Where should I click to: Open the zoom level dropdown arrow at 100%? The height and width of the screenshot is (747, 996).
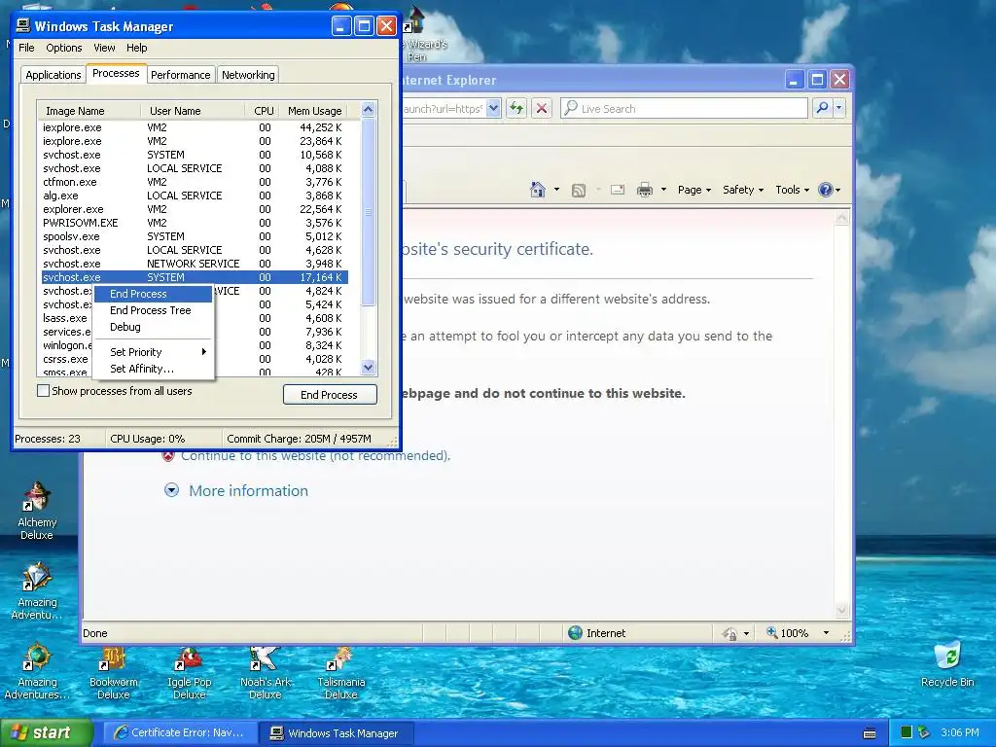(826, 632)
